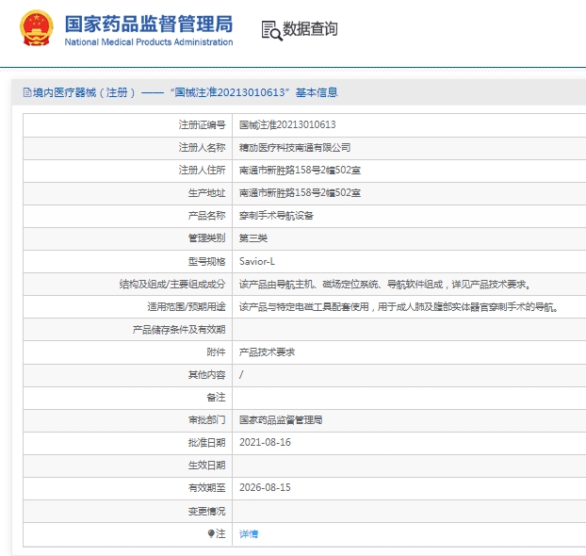The image size is (586, 556).
Task: Click the 管理类别 row label
Action: [206, 238]
